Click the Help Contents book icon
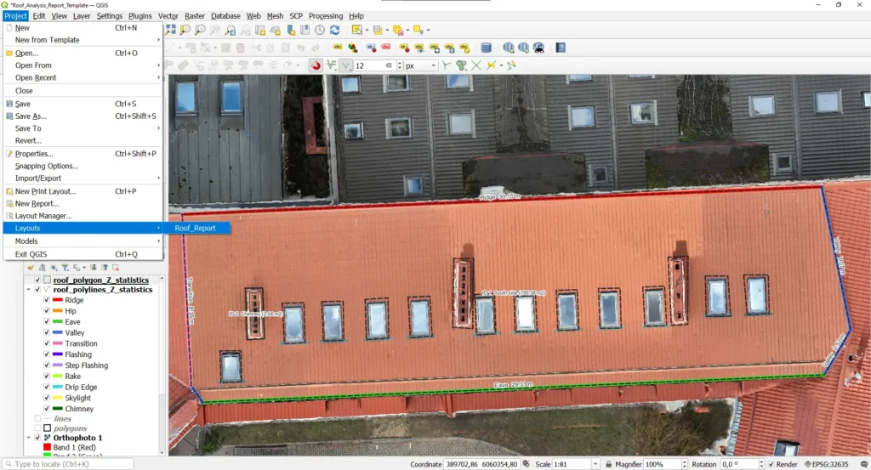 coord(561,48)
